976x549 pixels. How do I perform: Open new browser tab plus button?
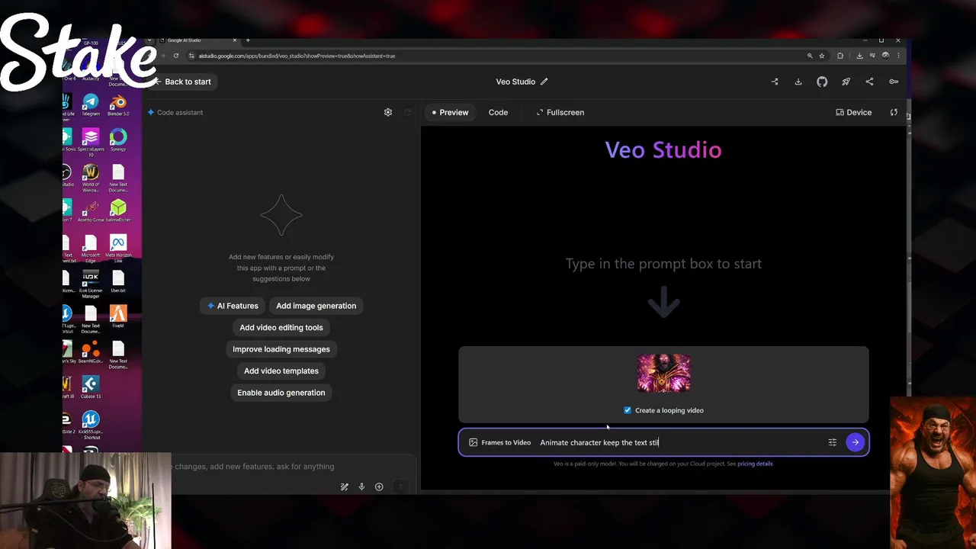(247, 40)
